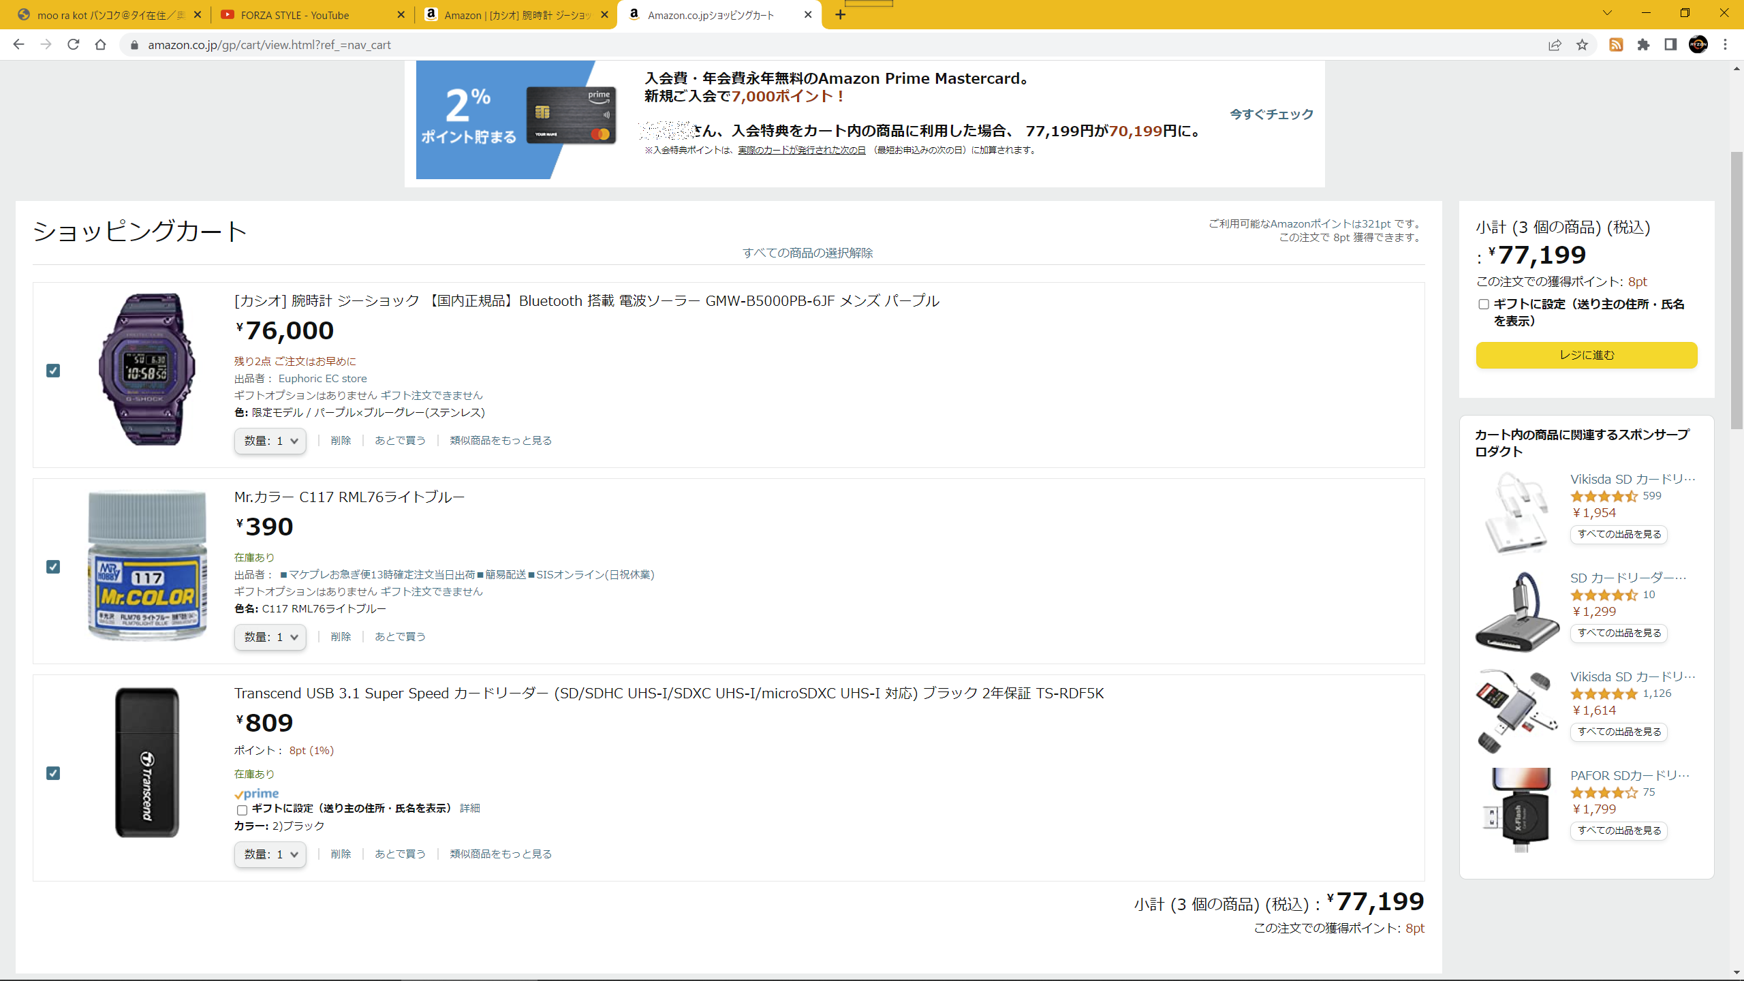1744x981 pixels.
Task: Open the Transcend USB 3.1 card reader title
Action: click(669, 694)
